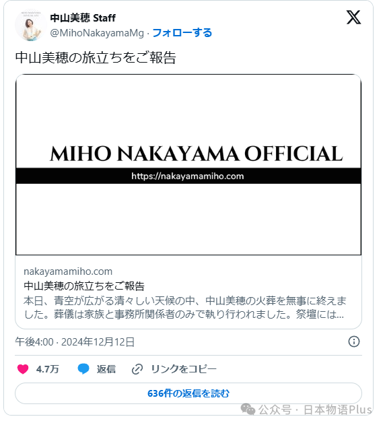Screen dimensions: 383x425
Task: Open the 中山美穂 Staff display name
Action: click(x=83, y=18)
